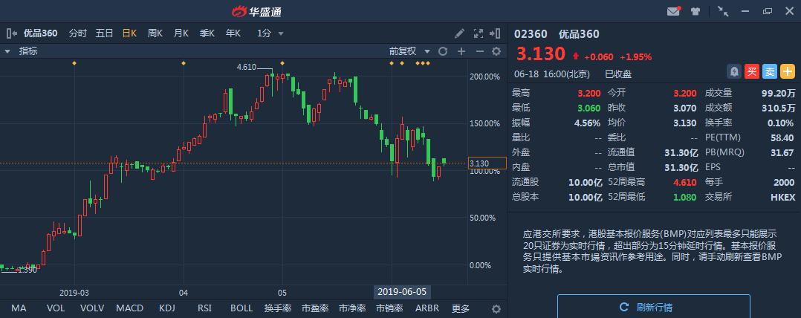The height and width of the screenshot is (318, 801).
Task: Collapse left panel with sidebar arrow icon
Action: click(x=11, y=33)
